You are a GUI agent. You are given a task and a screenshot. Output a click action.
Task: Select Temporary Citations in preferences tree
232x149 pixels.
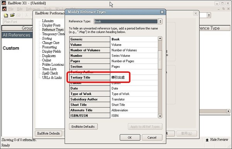[53, 34]
